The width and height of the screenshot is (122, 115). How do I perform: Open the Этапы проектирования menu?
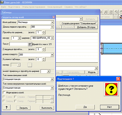[34, 7]
